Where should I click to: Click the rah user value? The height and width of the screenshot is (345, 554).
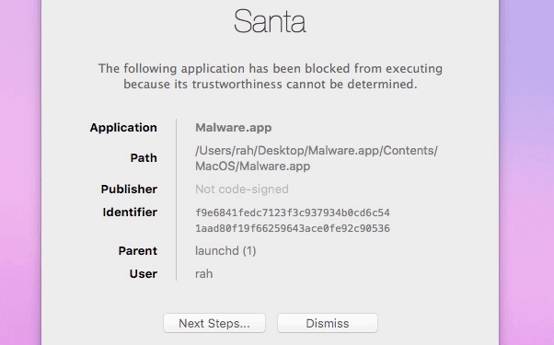click(x=204, y=273)
